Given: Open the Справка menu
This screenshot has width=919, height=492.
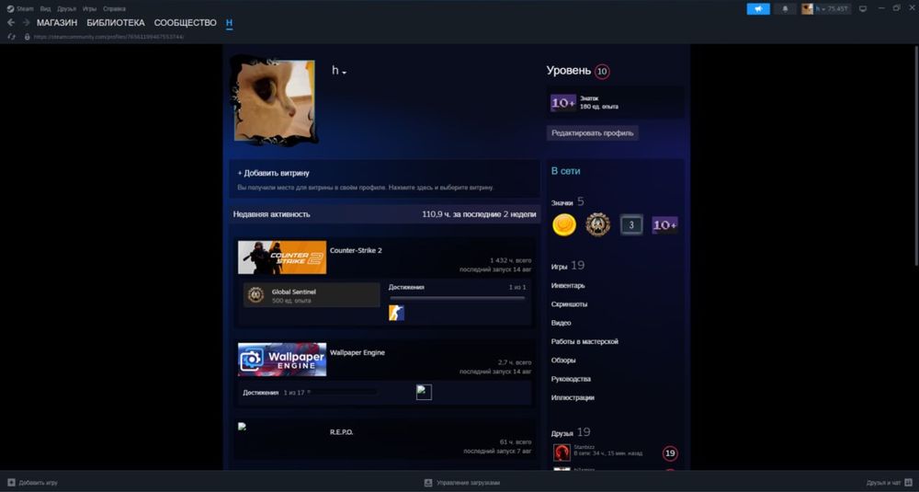Looking at the screenshot, I should click(114, 9).
